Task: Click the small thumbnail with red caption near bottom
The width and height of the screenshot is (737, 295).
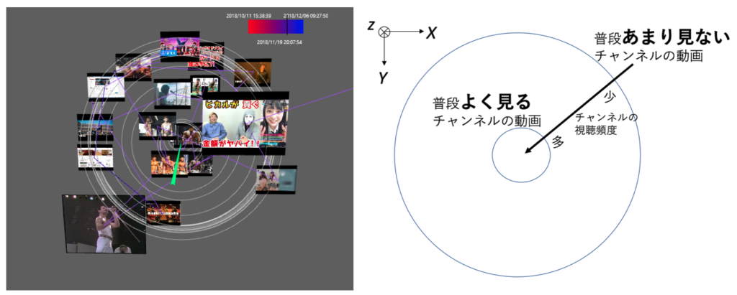Action: click(163, 212)
